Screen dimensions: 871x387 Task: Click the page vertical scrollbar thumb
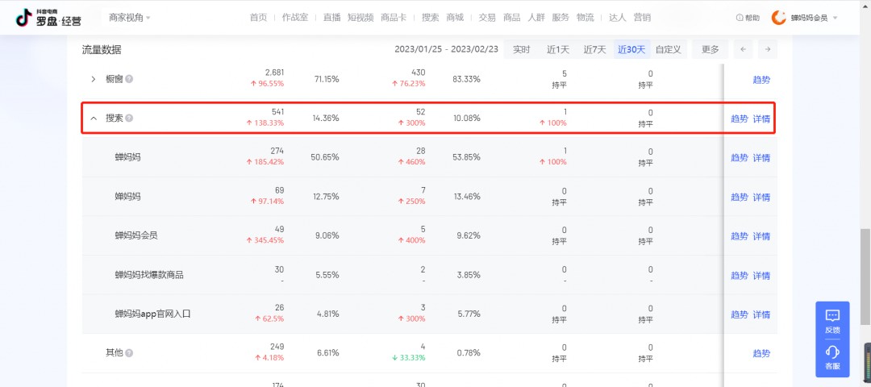[x=865, y=277]
